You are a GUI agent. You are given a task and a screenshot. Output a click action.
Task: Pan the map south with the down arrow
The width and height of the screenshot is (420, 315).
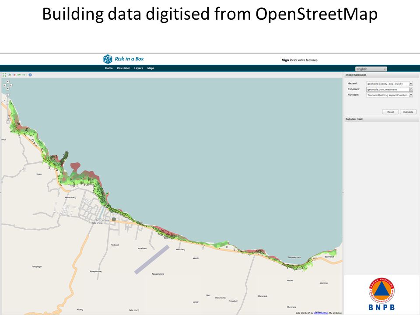pos(8,89)
